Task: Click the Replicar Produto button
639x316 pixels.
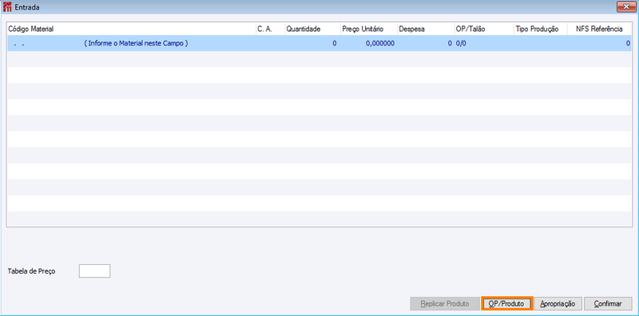Action: [x=445, y=304]
